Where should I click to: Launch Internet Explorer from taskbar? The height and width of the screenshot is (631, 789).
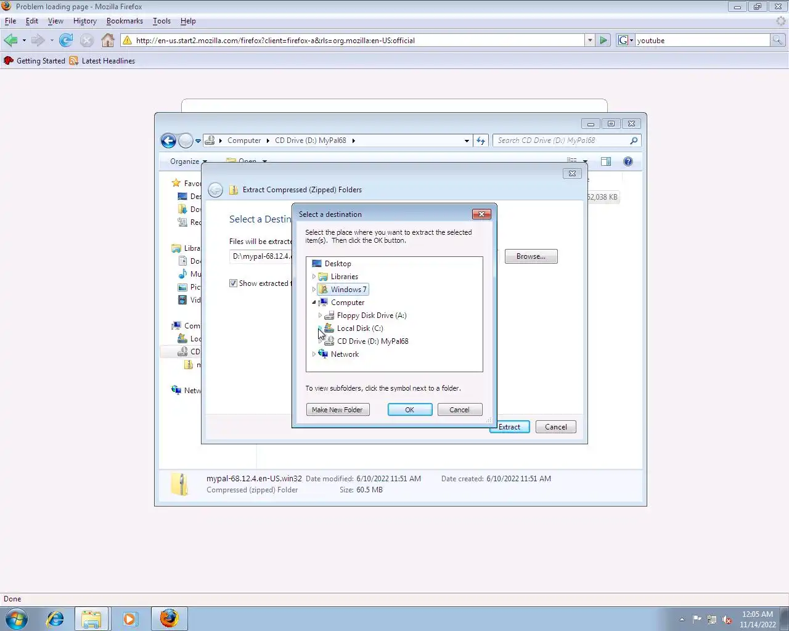[55, 619]
